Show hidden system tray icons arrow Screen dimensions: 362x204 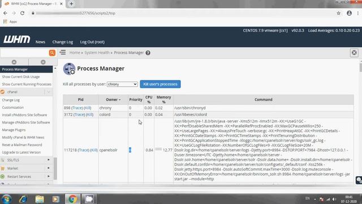[315, 199]
